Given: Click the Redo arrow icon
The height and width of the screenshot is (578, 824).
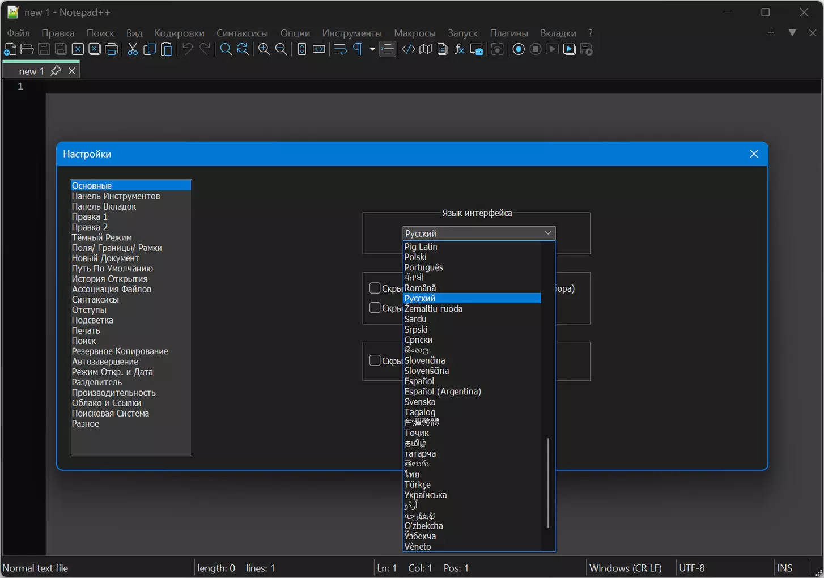Looking at the screenshot, I should coord(205,49).
